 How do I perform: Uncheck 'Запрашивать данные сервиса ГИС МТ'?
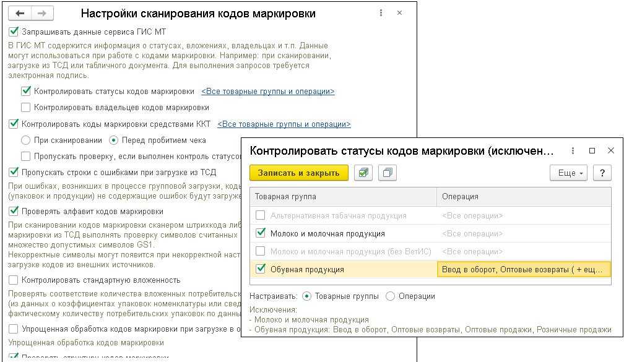coord(14,31)
